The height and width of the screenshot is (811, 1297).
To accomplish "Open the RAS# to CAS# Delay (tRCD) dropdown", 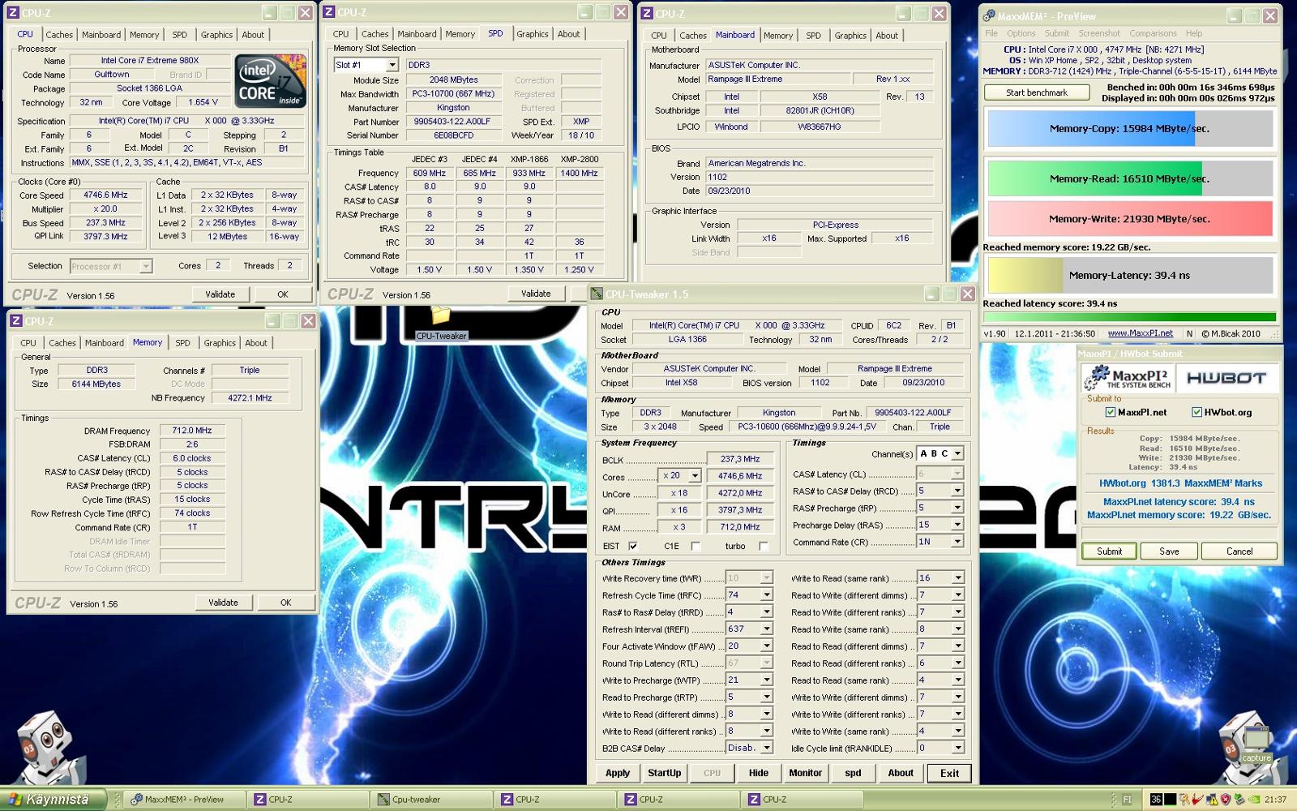I will click(x=957, y=491).
